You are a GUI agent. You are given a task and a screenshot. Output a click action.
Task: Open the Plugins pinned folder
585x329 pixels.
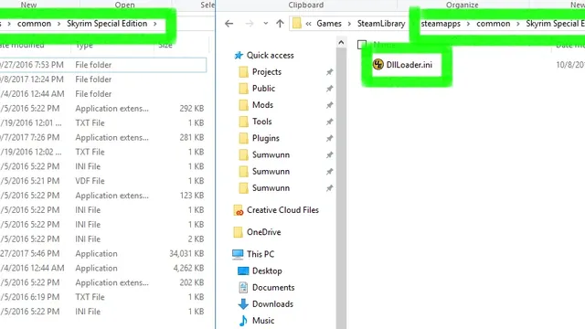coord(266,138)
